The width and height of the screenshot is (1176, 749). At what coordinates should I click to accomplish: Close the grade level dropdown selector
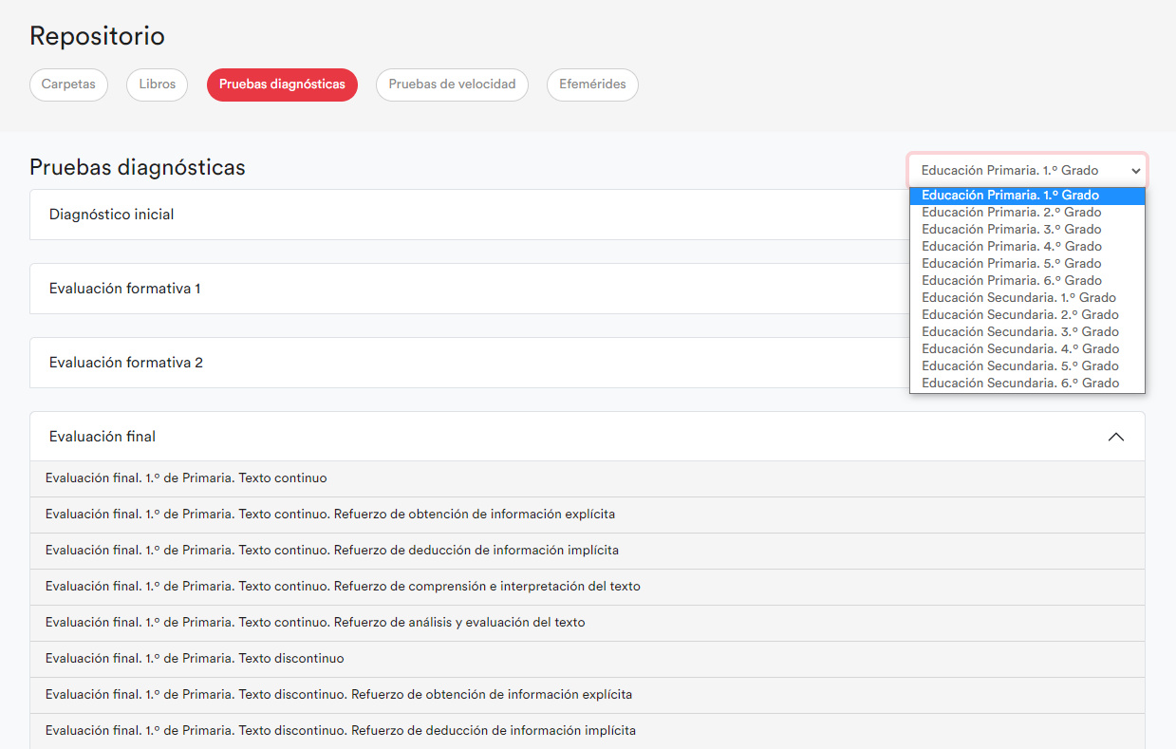tap(1027, 171)
